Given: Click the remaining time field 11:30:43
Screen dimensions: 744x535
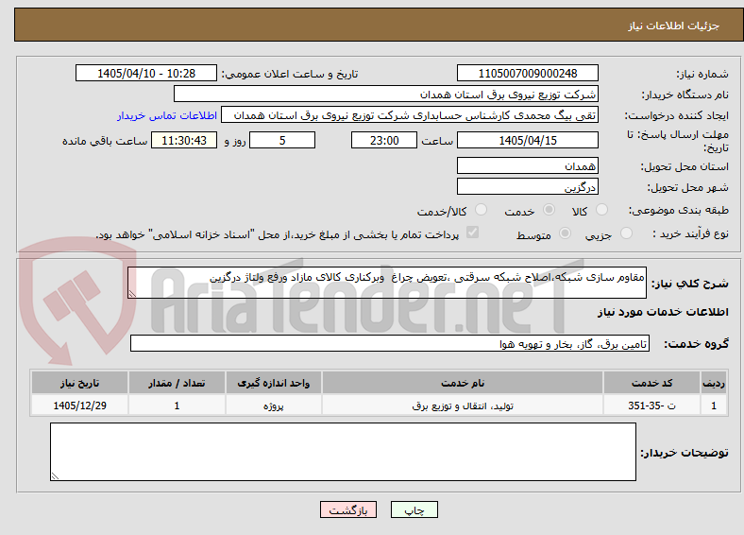Looking at the screenshot, I should (x=184, y=140).
